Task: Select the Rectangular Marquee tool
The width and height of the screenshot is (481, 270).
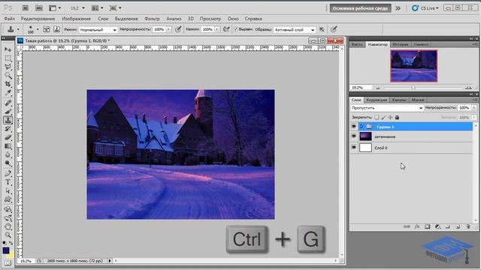Action: 8,58
